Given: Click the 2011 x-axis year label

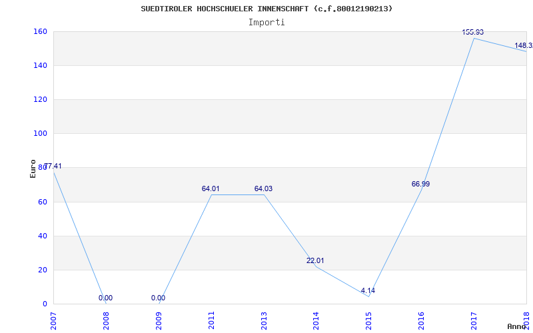Looking at the screenshot, I should point(211,321).
